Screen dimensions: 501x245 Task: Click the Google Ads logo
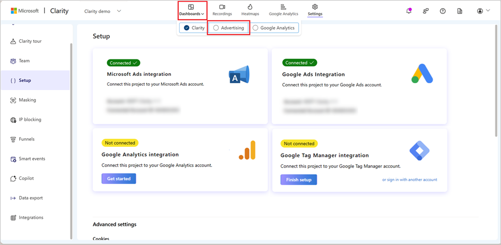(422, 74)
